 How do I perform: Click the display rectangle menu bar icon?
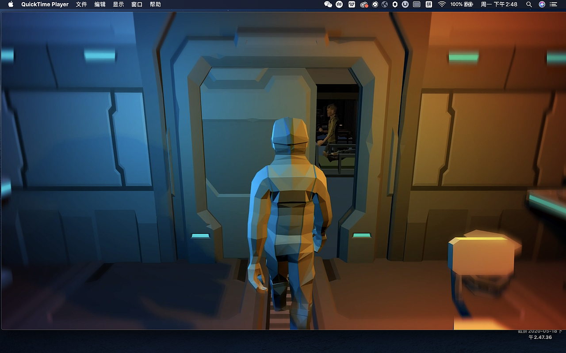tap(417, 4)
